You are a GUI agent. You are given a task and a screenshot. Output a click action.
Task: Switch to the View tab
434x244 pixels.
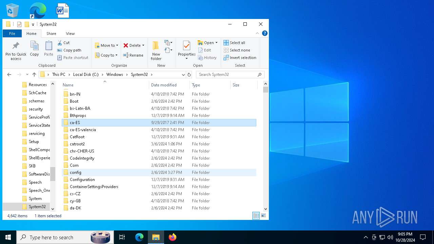(x=70, y=34)
